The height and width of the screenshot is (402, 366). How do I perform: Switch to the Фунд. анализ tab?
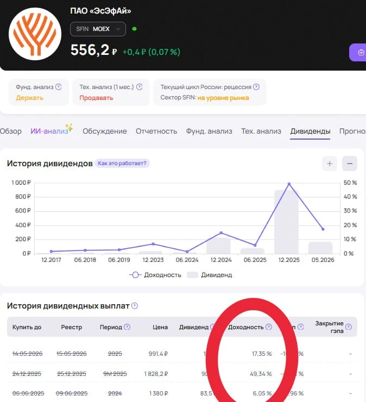[x=209, y=131]
